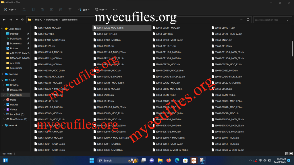Click the Cut scissors icon in toolbar
Image resolution: width=294 pixels, height=165 pixels.
click(24, 9)
